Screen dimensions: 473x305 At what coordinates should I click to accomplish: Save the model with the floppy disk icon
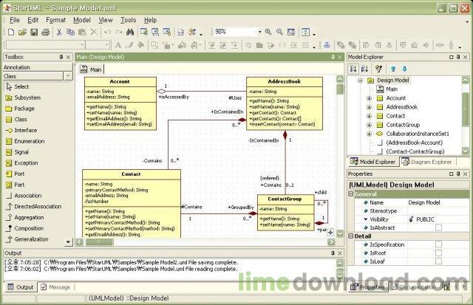(x=34, y=32)
